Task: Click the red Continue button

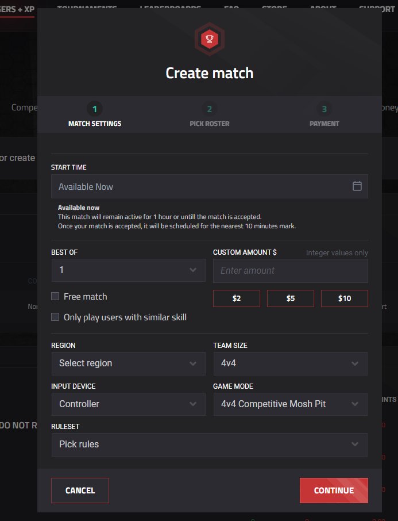Action: 334,491
